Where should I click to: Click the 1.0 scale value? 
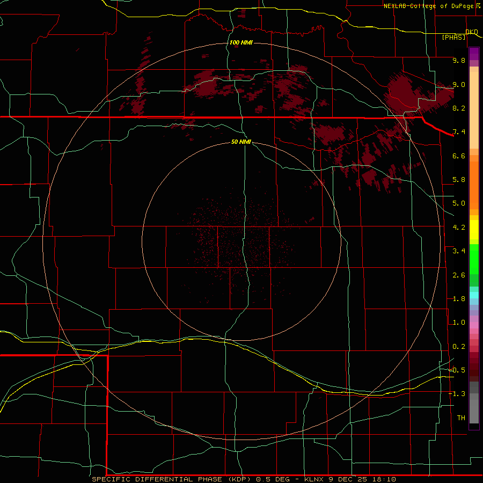pos(459,323)
